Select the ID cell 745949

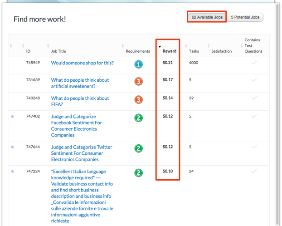[33, 63]
